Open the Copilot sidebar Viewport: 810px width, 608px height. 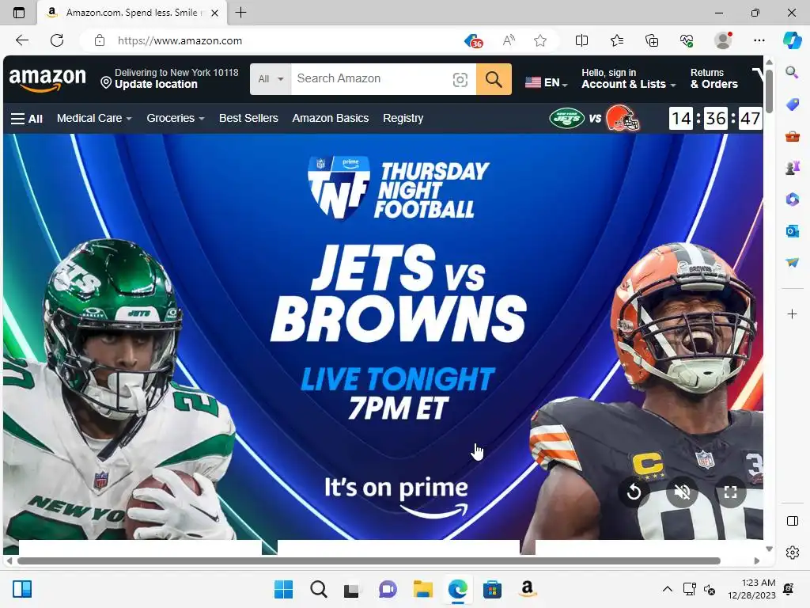792,40
